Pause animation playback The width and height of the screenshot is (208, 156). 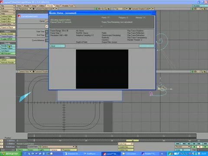(200, 147)
